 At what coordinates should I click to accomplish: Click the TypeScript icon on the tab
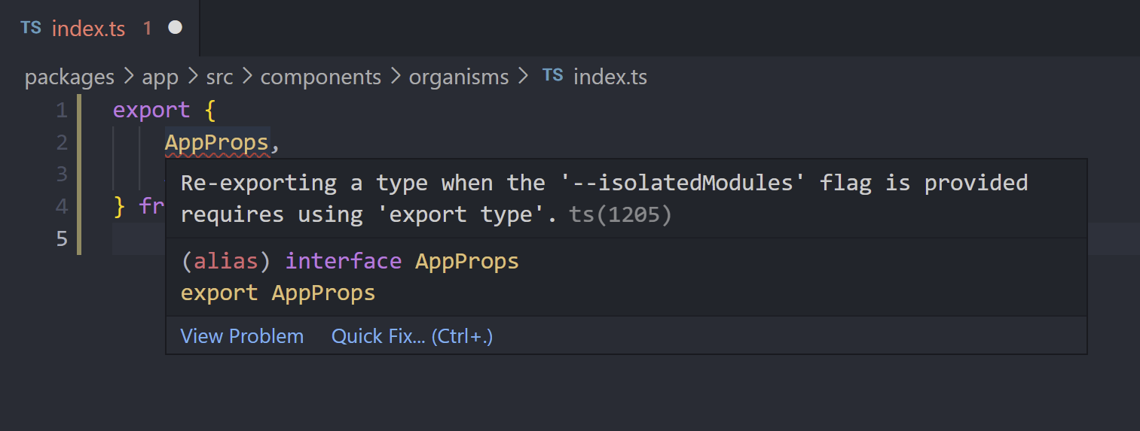click(31, 28)
